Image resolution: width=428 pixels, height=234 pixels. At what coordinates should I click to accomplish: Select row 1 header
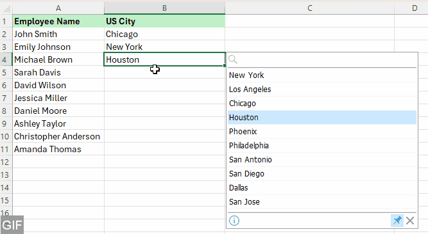click(x=6, y=21)
